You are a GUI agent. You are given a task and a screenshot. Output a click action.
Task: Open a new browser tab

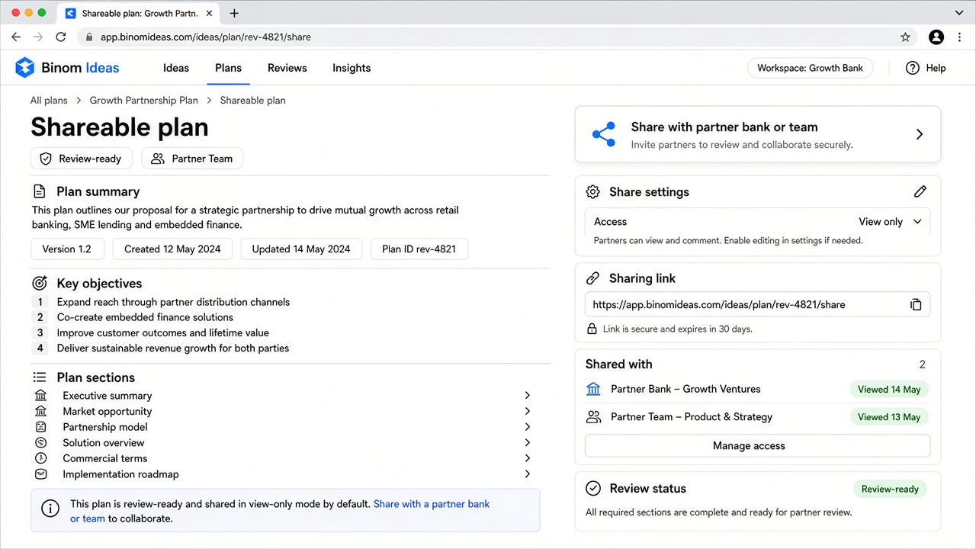[x=234, y=13]
